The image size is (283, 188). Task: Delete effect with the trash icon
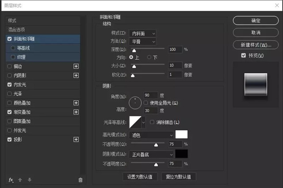(80, 180)
